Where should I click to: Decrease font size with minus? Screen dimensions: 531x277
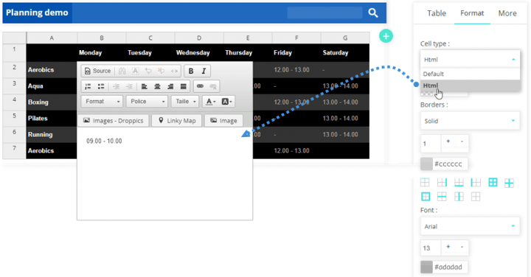click(462, 247)
